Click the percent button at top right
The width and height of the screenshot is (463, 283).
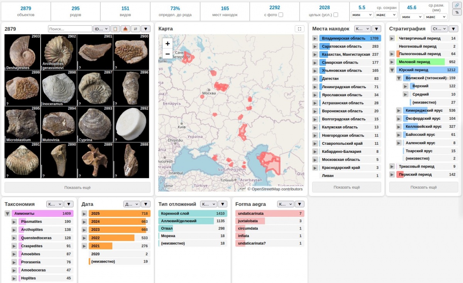click(456, 12)
